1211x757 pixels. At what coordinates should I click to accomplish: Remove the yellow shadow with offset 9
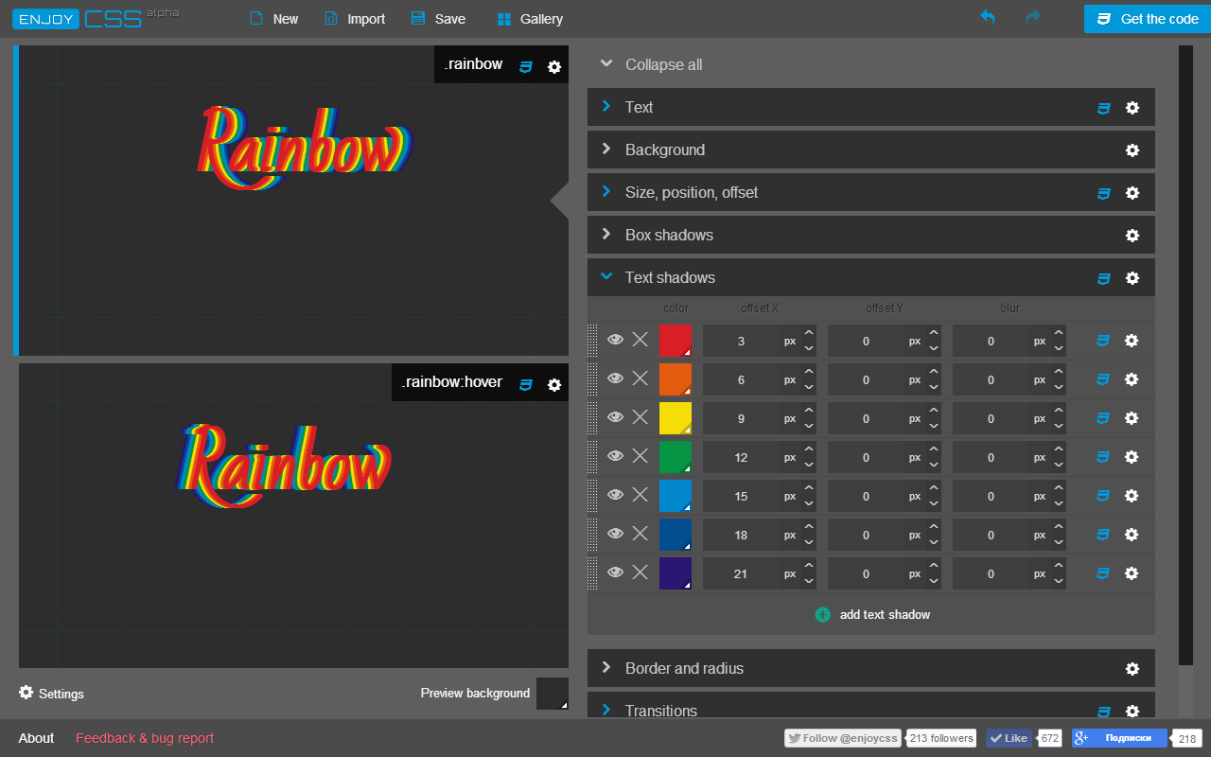[x=641, y=417]
